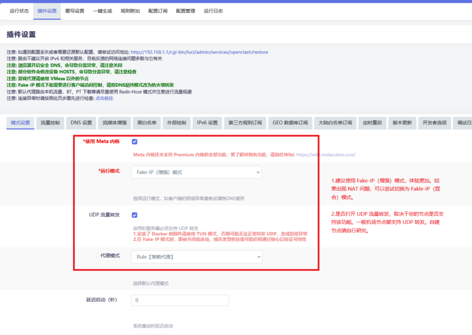Expand the 代理模式 Rule dropdown

click(x=196, y=257)
